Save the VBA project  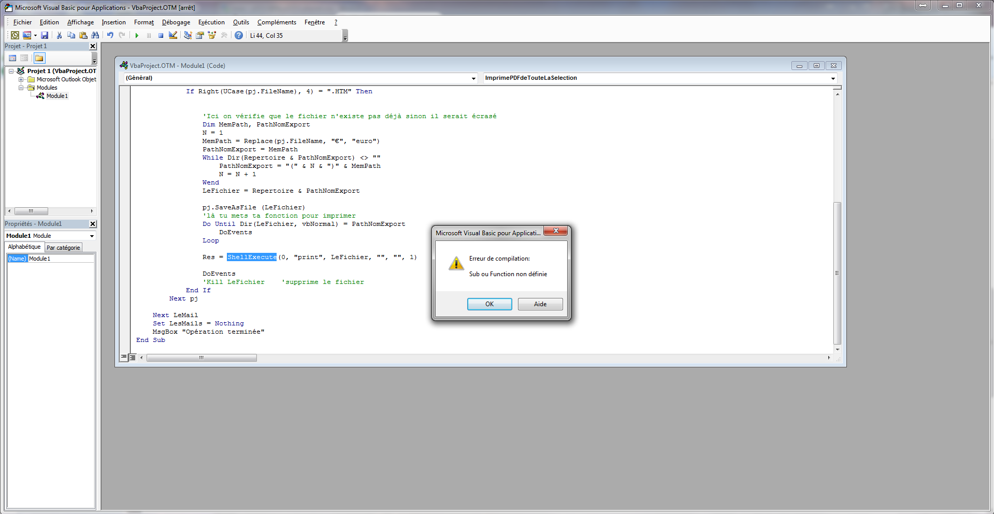click(45, 35)
